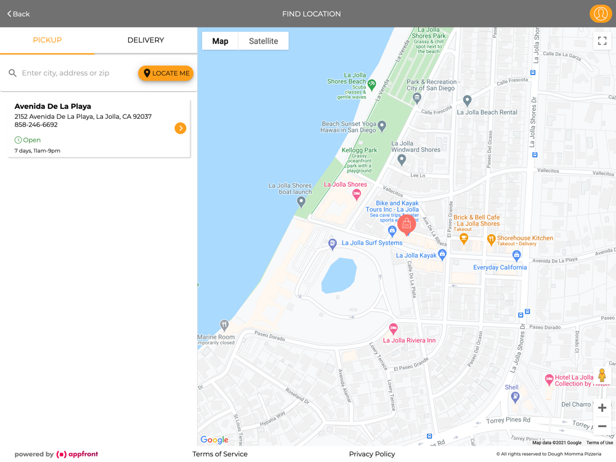Image resolution: width=616 pixels, height=462 pixels.
Task: Switch to the PICKUP tab
Action: [47, 40]
